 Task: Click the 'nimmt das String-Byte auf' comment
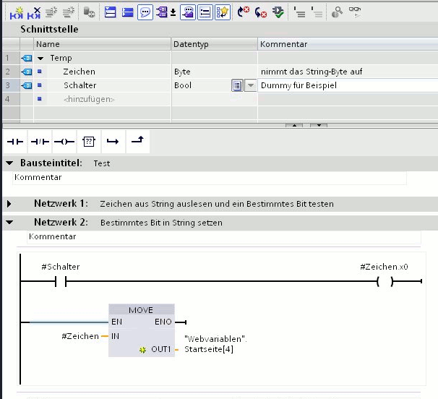312,72
